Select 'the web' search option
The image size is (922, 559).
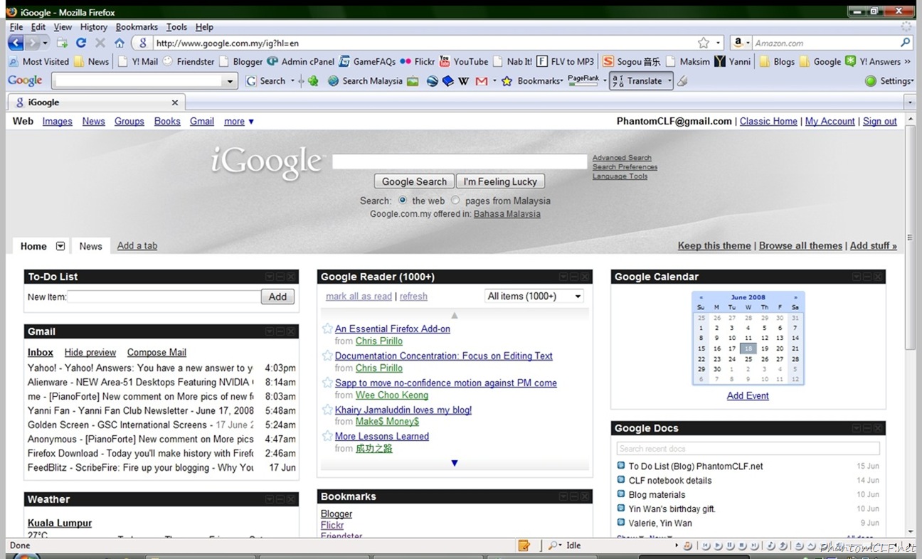[403, 201]
